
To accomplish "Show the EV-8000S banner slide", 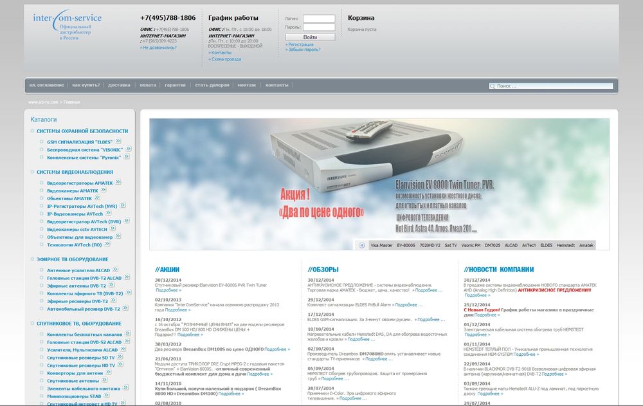I will point(406,246).
